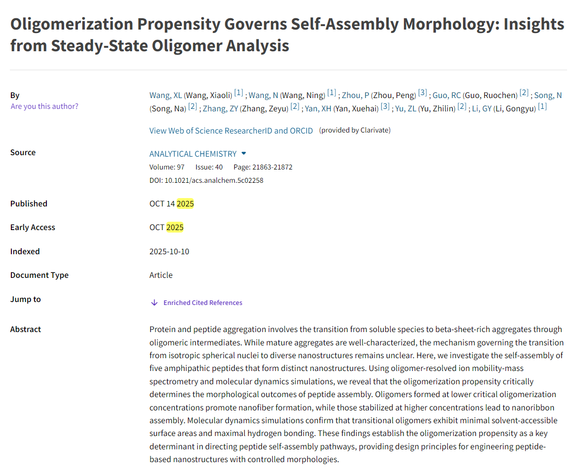Click the DOI text 10.1021/acs.analchem.5c02258

[214, 180]
